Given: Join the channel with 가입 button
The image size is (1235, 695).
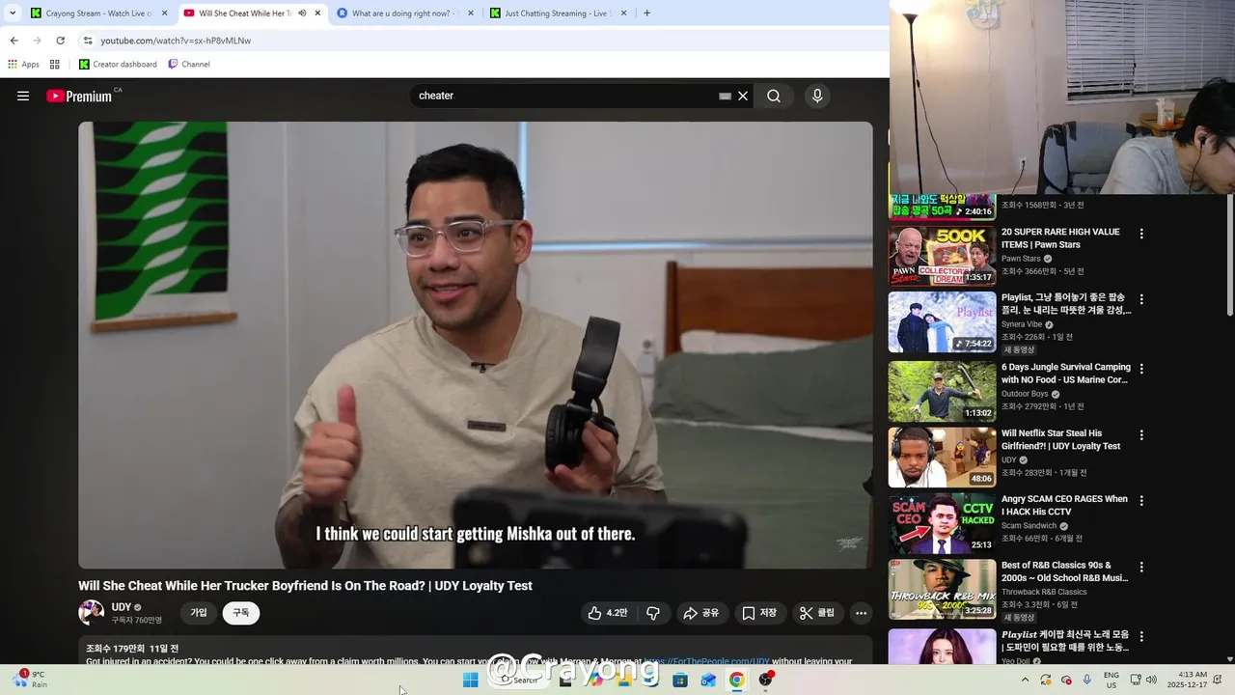Looking at the screenshot, I should (199, 613).
